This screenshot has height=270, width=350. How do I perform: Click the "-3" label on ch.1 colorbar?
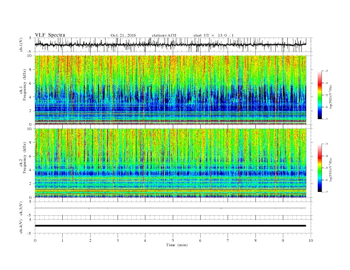tap(326, 71)
